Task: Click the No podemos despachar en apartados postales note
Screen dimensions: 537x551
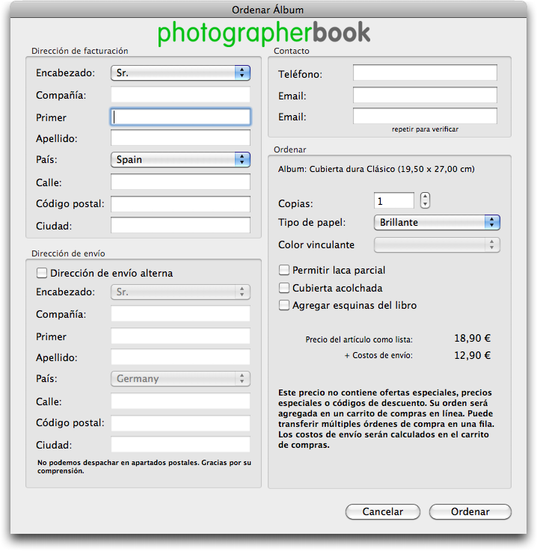Action: 144,467
